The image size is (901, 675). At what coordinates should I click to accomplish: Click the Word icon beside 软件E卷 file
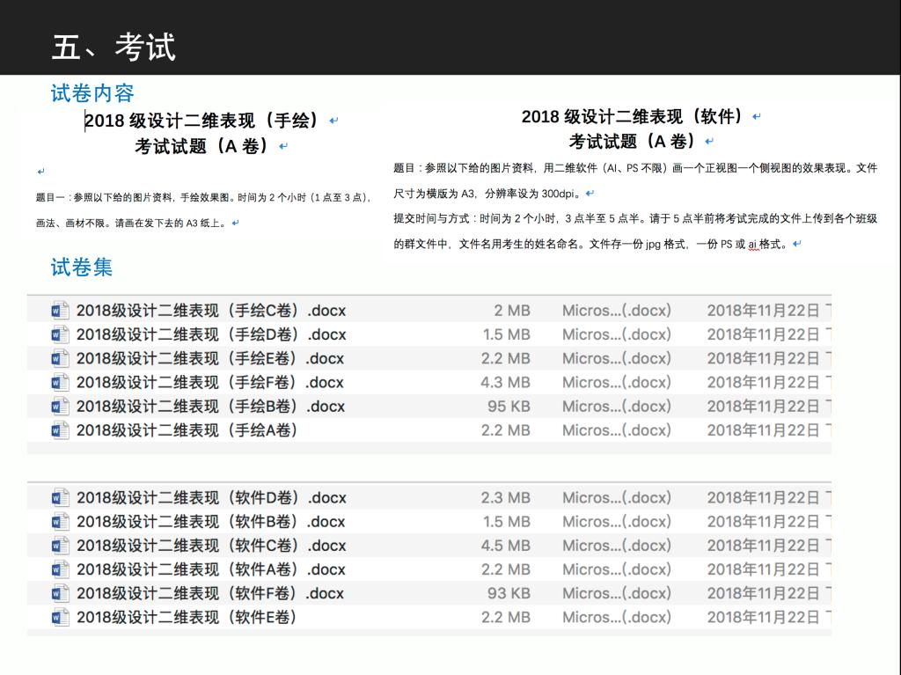coord(60,618)
